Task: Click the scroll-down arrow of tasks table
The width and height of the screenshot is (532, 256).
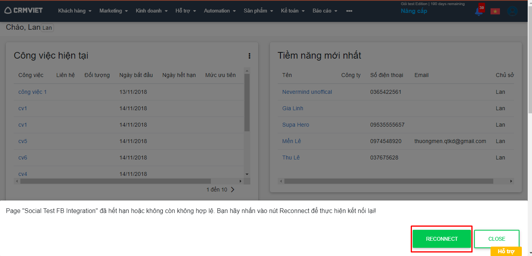Action: pos(247,174)
